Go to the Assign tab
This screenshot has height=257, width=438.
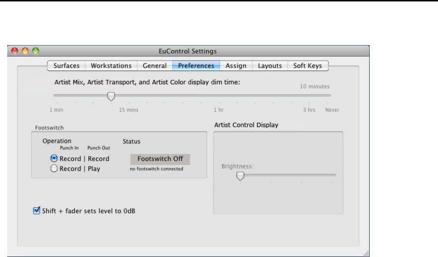[x=236, y=66]
